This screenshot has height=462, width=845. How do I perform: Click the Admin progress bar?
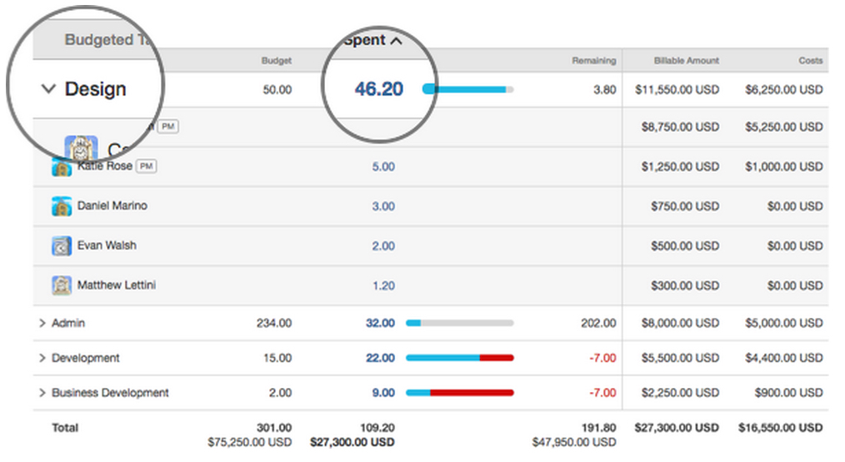coord(460,323)
